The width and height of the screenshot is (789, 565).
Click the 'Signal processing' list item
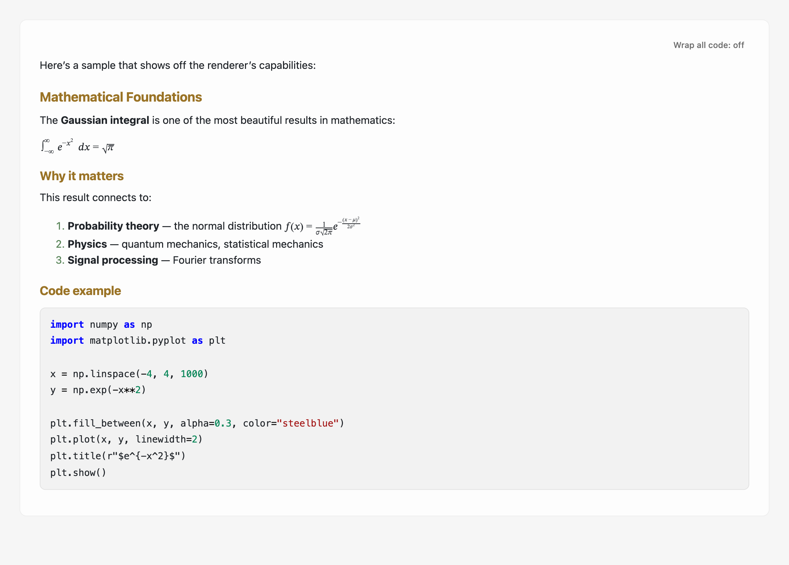158,260
